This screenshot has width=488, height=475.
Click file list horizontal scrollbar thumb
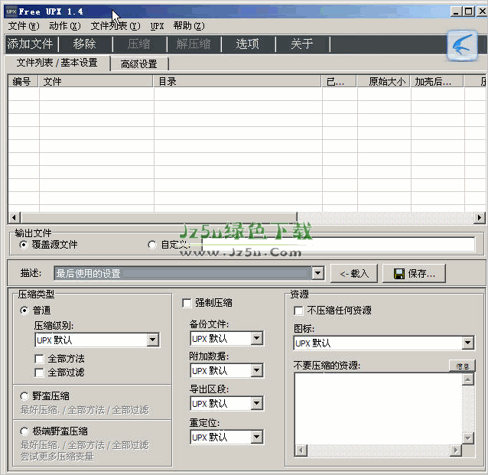click(x=159, y=217)
